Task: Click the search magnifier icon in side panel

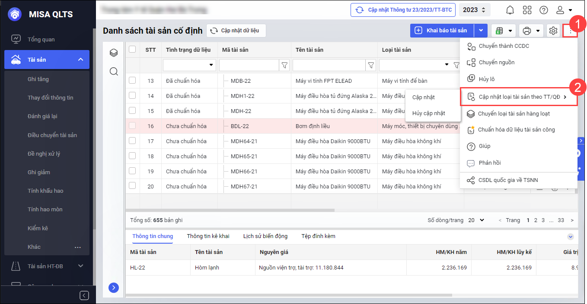Action: (114, 71)
